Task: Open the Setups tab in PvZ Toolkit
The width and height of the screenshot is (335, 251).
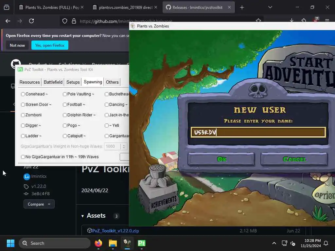Action: click(73, 82)
